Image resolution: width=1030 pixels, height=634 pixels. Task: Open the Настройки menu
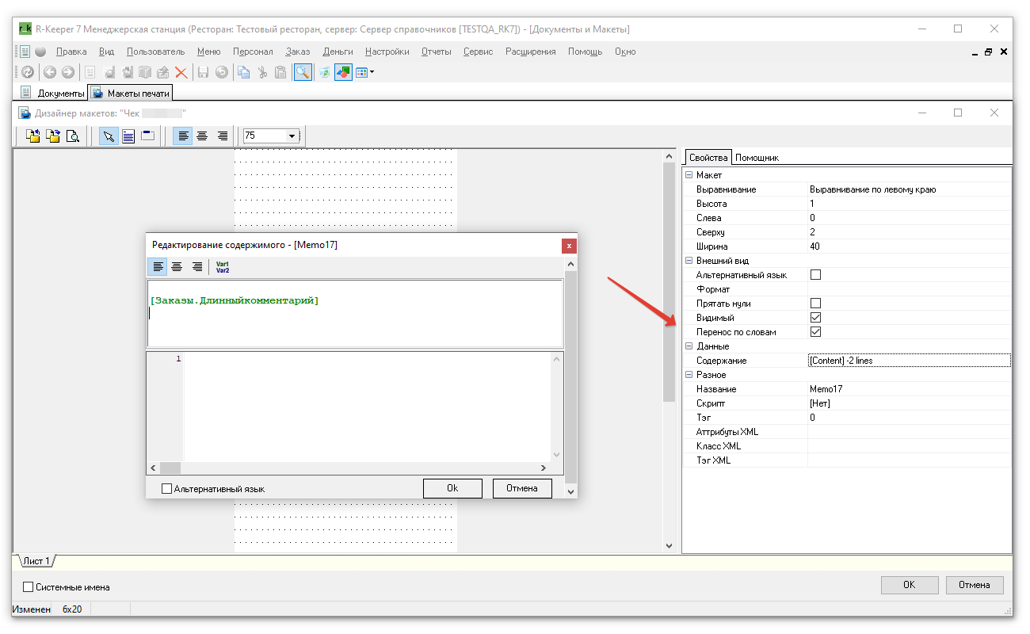(387, 52)
